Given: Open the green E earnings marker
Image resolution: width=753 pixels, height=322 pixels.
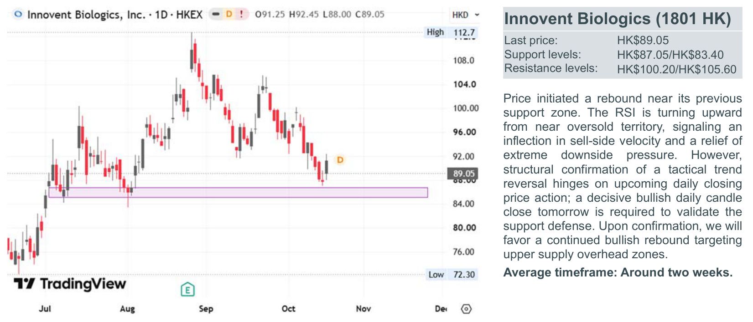Looking at the screenshot, I should pos(187,289).
